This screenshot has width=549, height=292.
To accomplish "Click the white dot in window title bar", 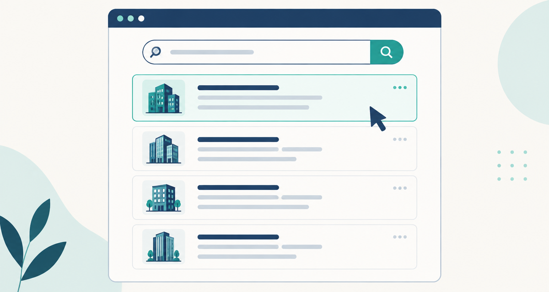I will 141,19.
